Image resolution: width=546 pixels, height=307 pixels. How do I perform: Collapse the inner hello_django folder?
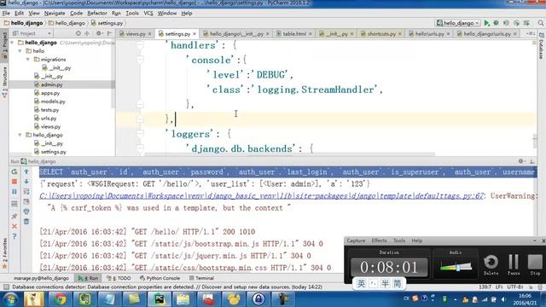click(20, 135)
